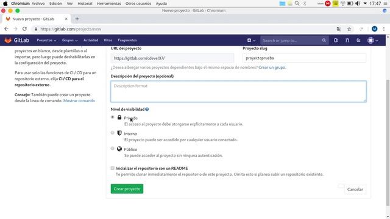Image resolution: width=390 pixels, height=219 pixels.
Task: Expand the Proyectos dropdown
Action: 46,40
